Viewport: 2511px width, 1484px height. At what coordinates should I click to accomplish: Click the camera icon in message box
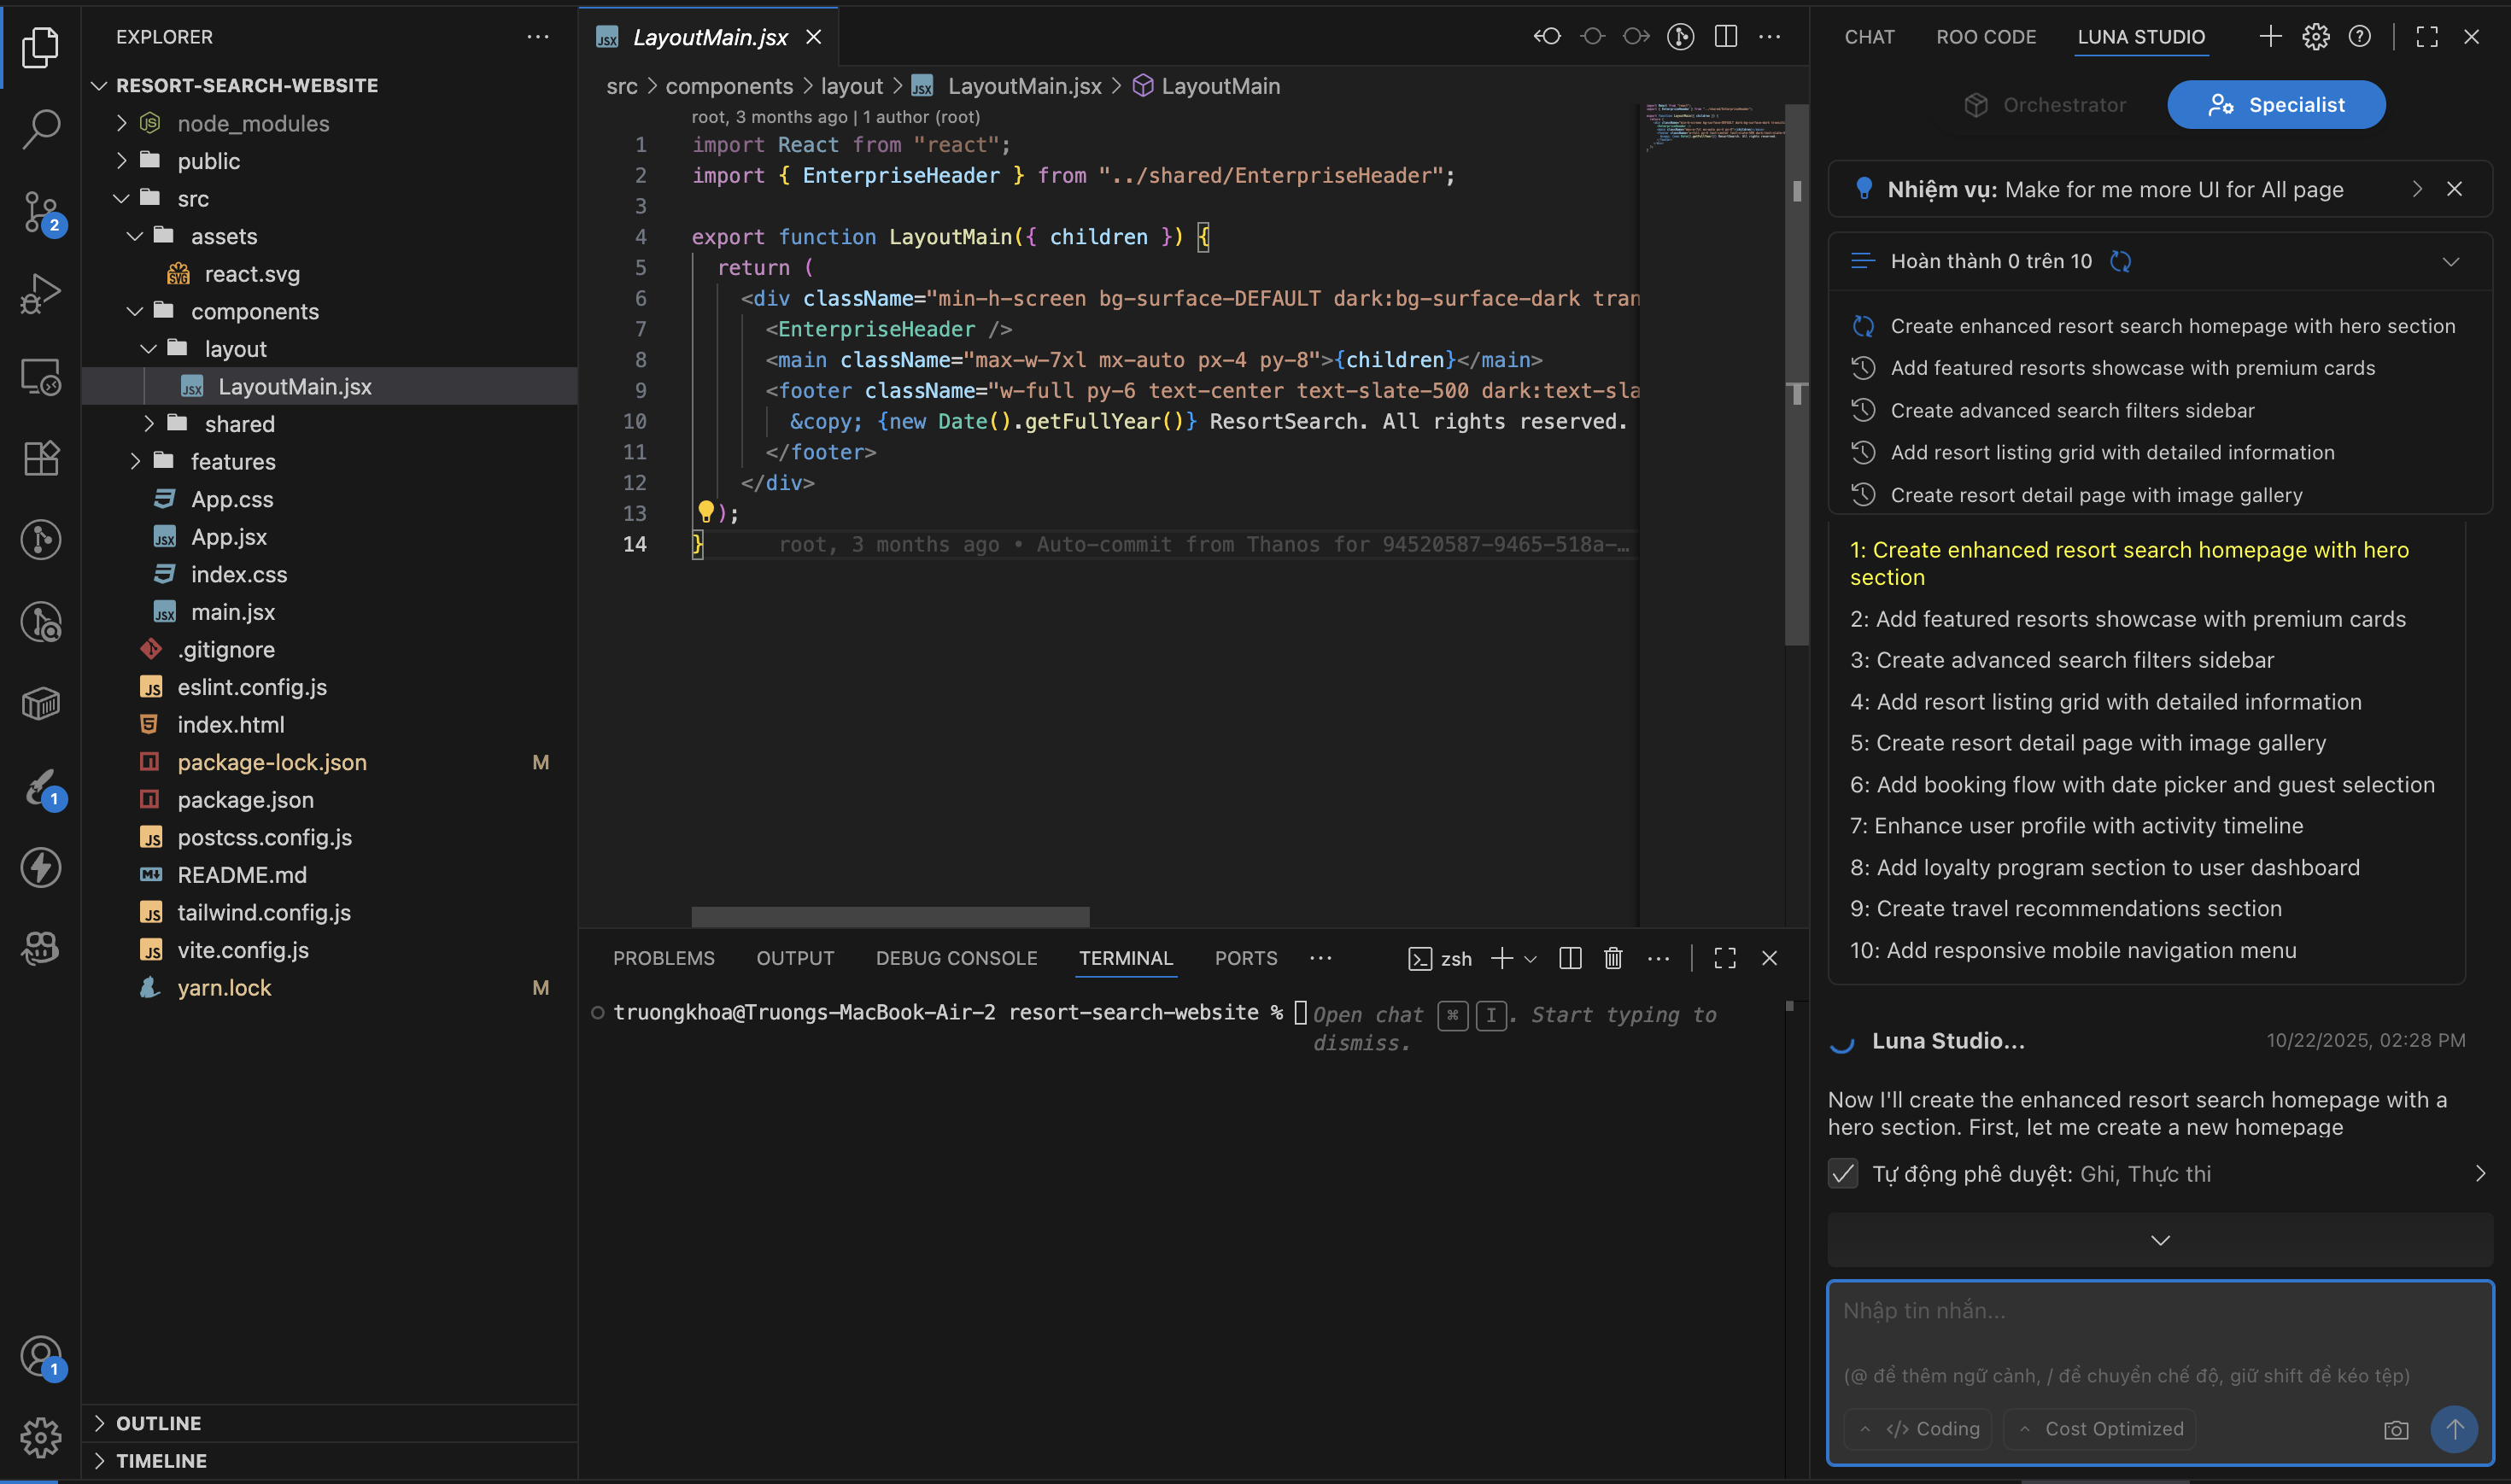pos(2395,1429)
